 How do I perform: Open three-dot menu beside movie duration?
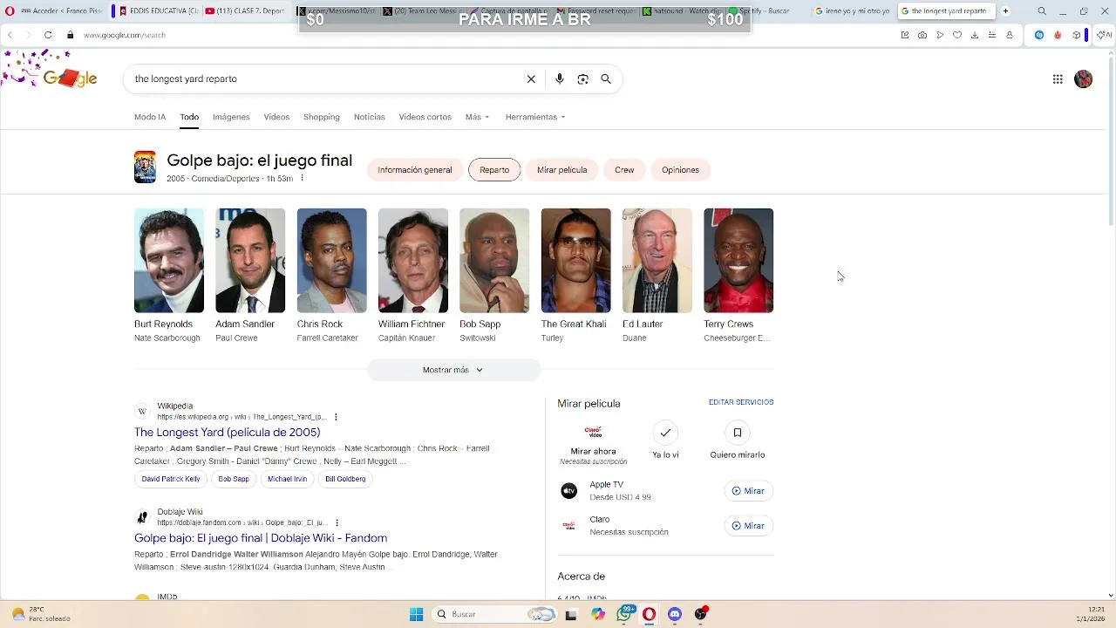tap(302, 178)
